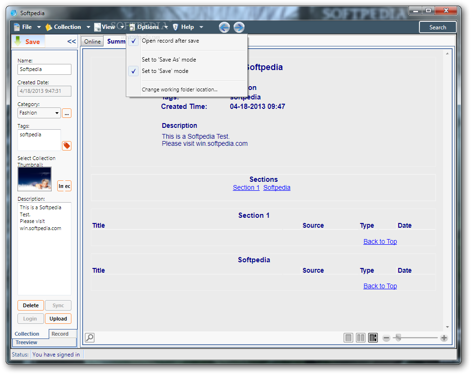Open the Collection menu

67,27
